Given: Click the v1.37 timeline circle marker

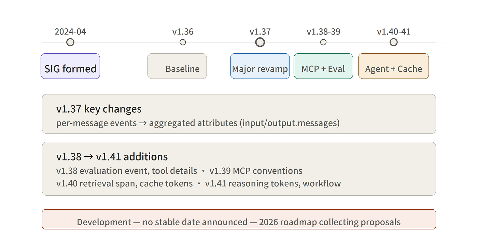Looking at the screenshot, I should point(260,42).
